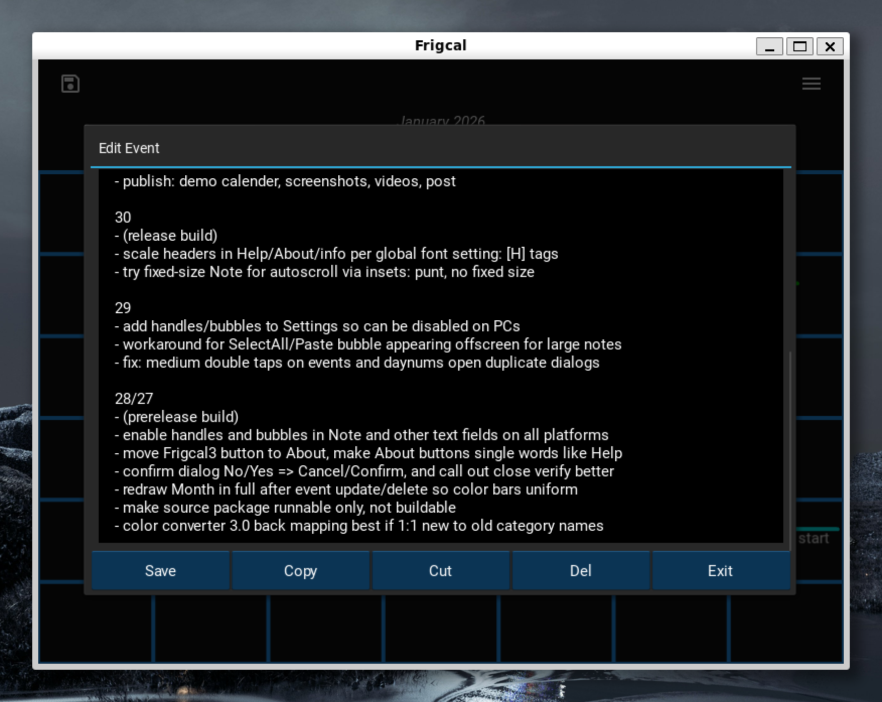Exit the Edit Event dialog
This screenshot has height=702, width=882.
click(x=720, y=571)
